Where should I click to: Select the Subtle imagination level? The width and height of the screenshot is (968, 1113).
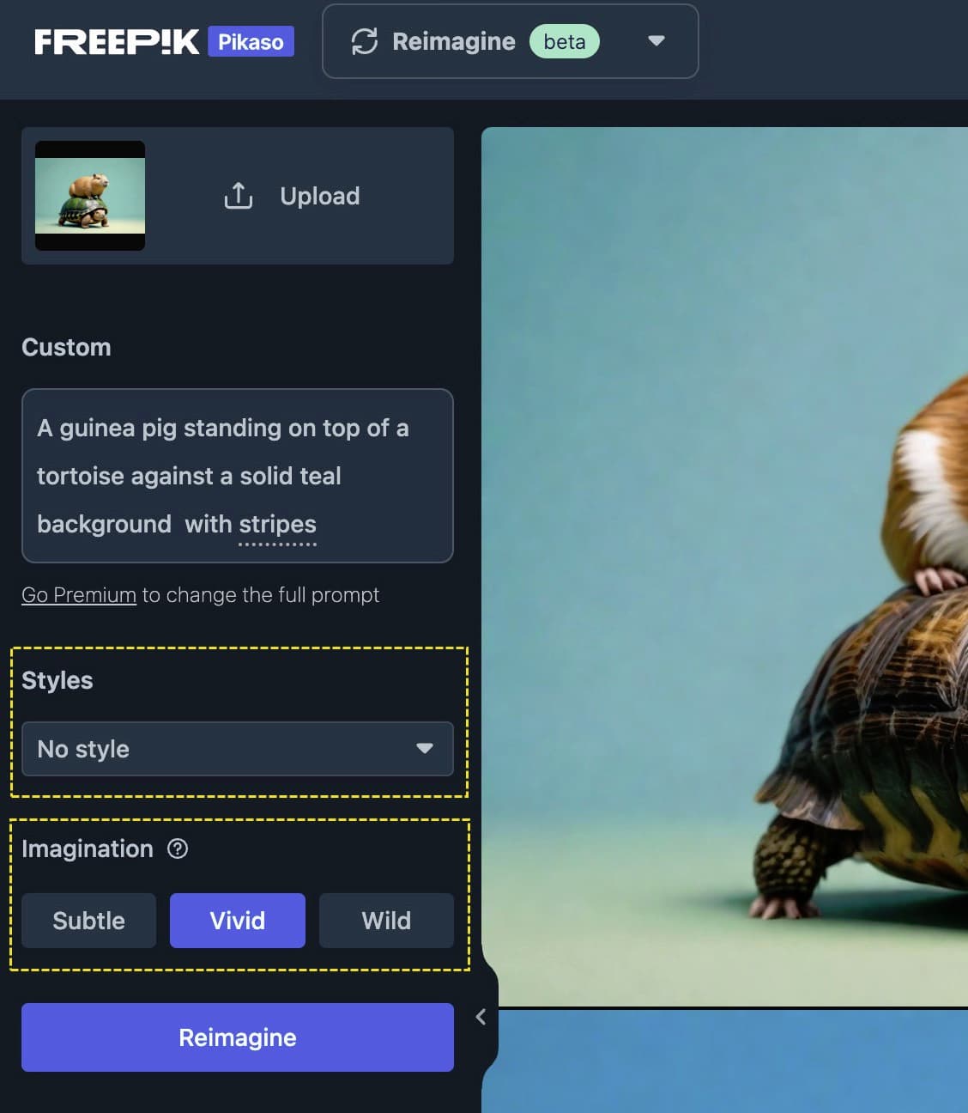click(x=88, y=921)
